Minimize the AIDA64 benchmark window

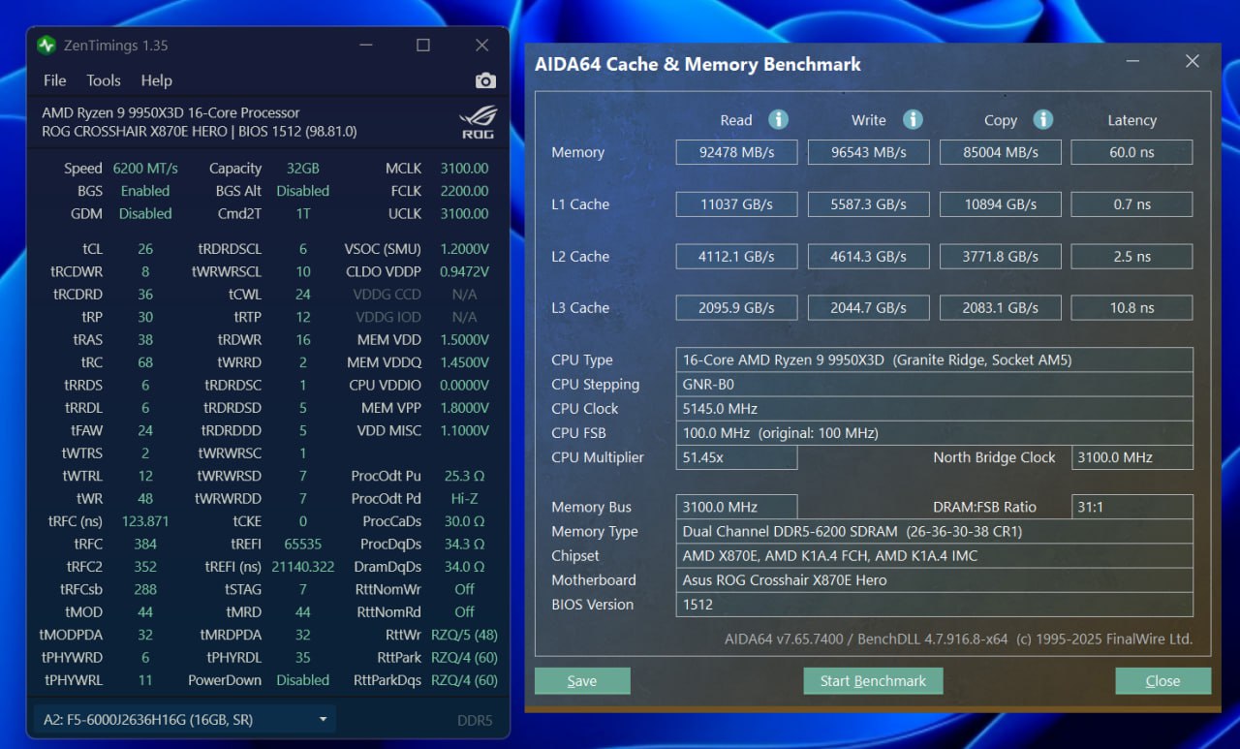pos(1132,62)
